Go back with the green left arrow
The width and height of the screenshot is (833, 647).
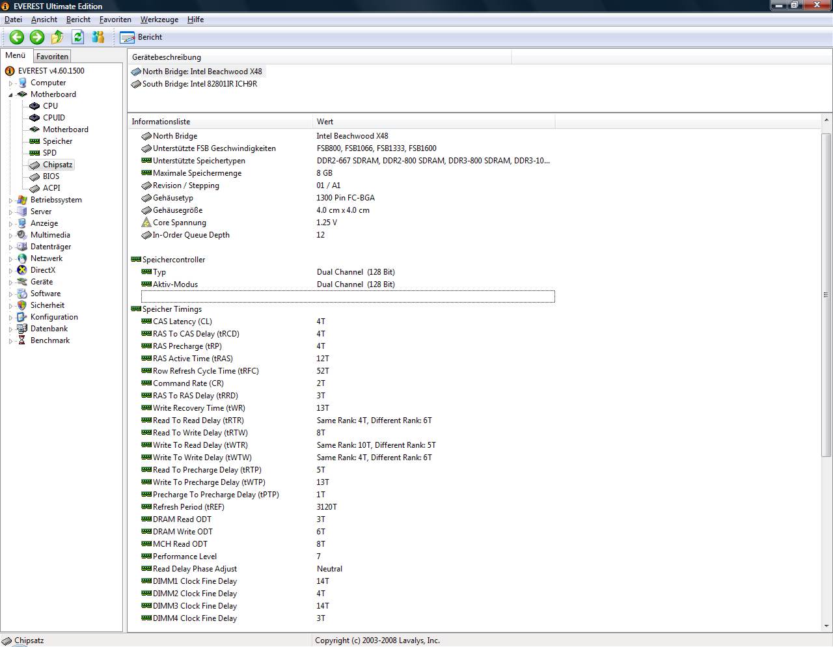[17, 37]
